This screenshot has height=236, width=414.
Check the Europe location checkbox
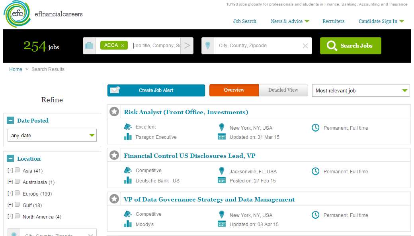(x=17, y=193)
